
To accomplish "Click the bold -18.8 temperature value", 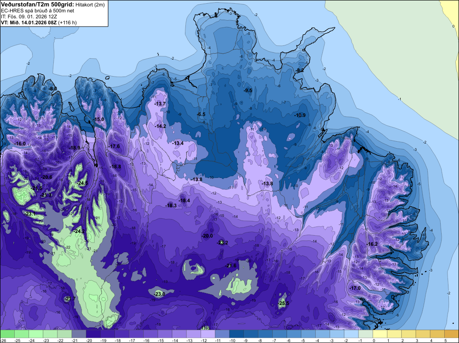I will tap(116, 166).
